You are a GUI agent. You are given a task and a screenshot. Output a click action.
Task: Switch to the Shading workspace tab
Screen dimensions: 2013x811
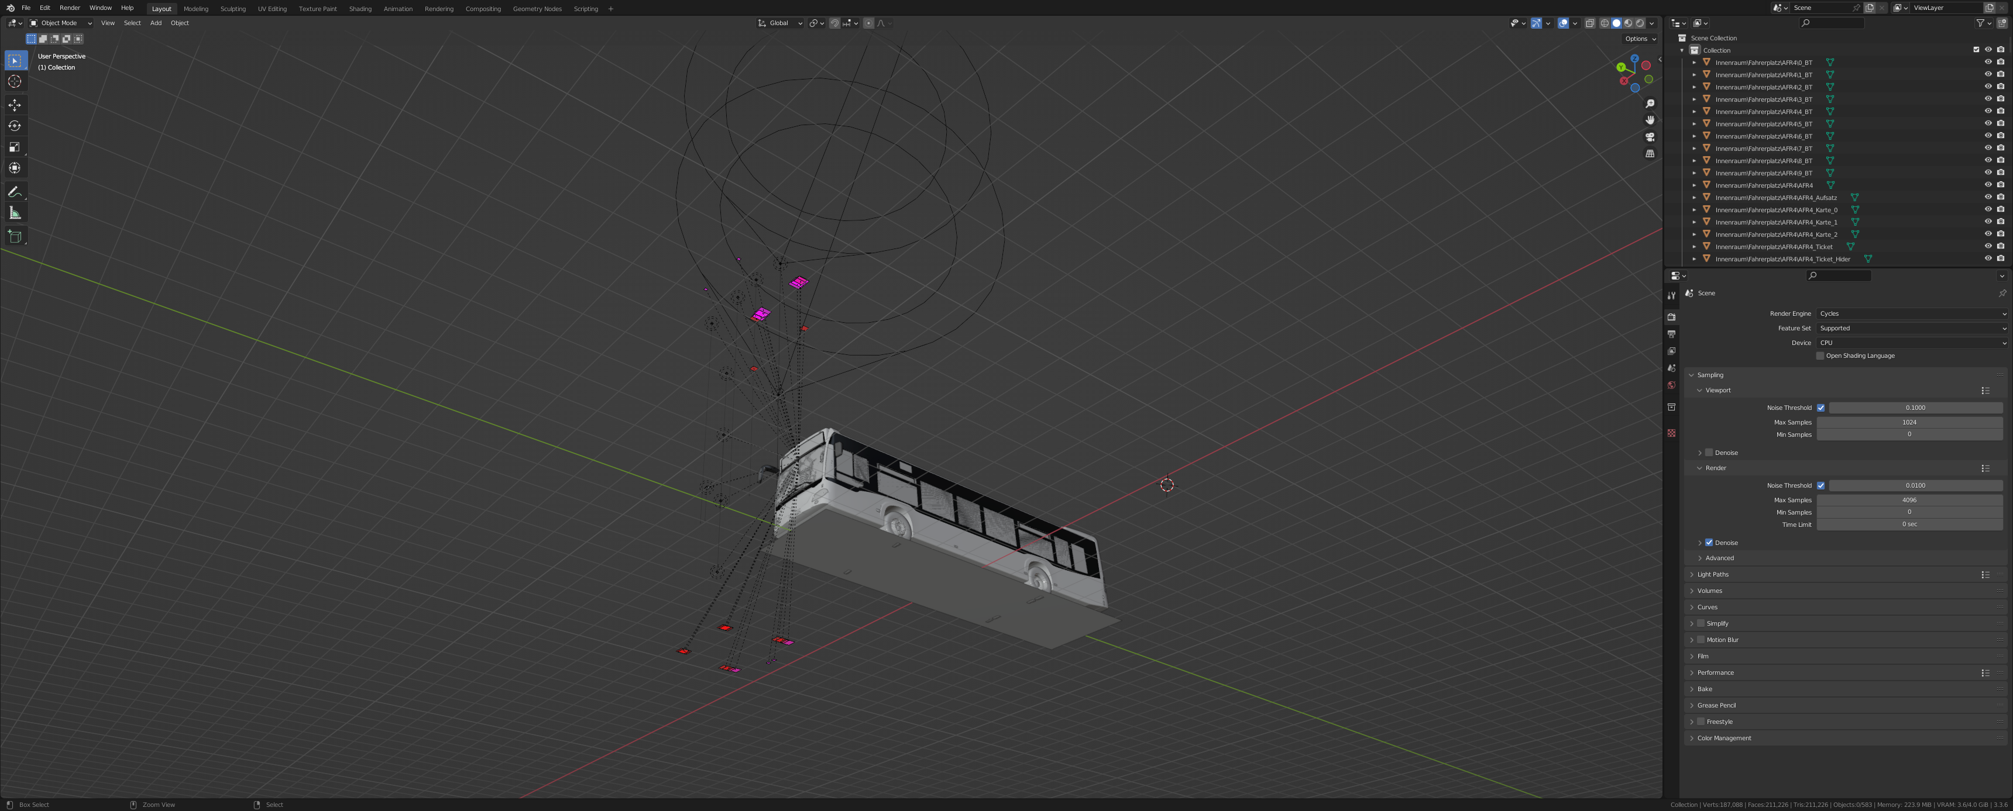361,9
